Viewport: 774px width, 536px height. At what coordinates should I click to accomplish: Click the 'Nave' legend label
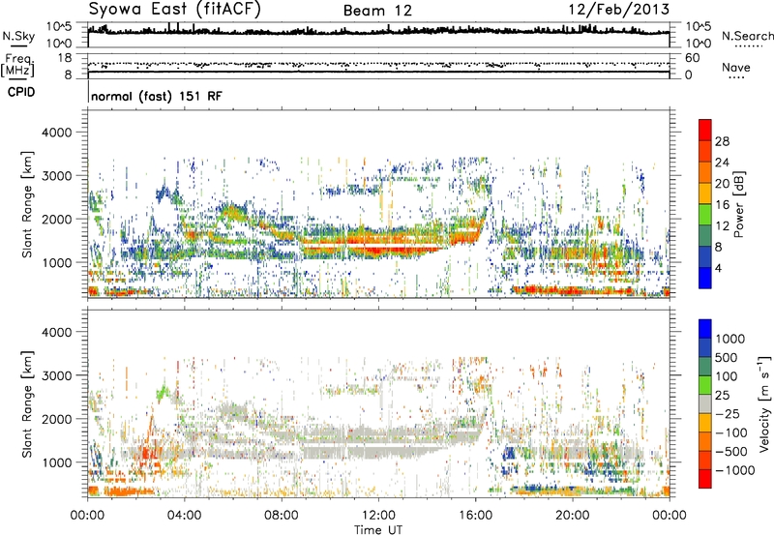(735, 68)
